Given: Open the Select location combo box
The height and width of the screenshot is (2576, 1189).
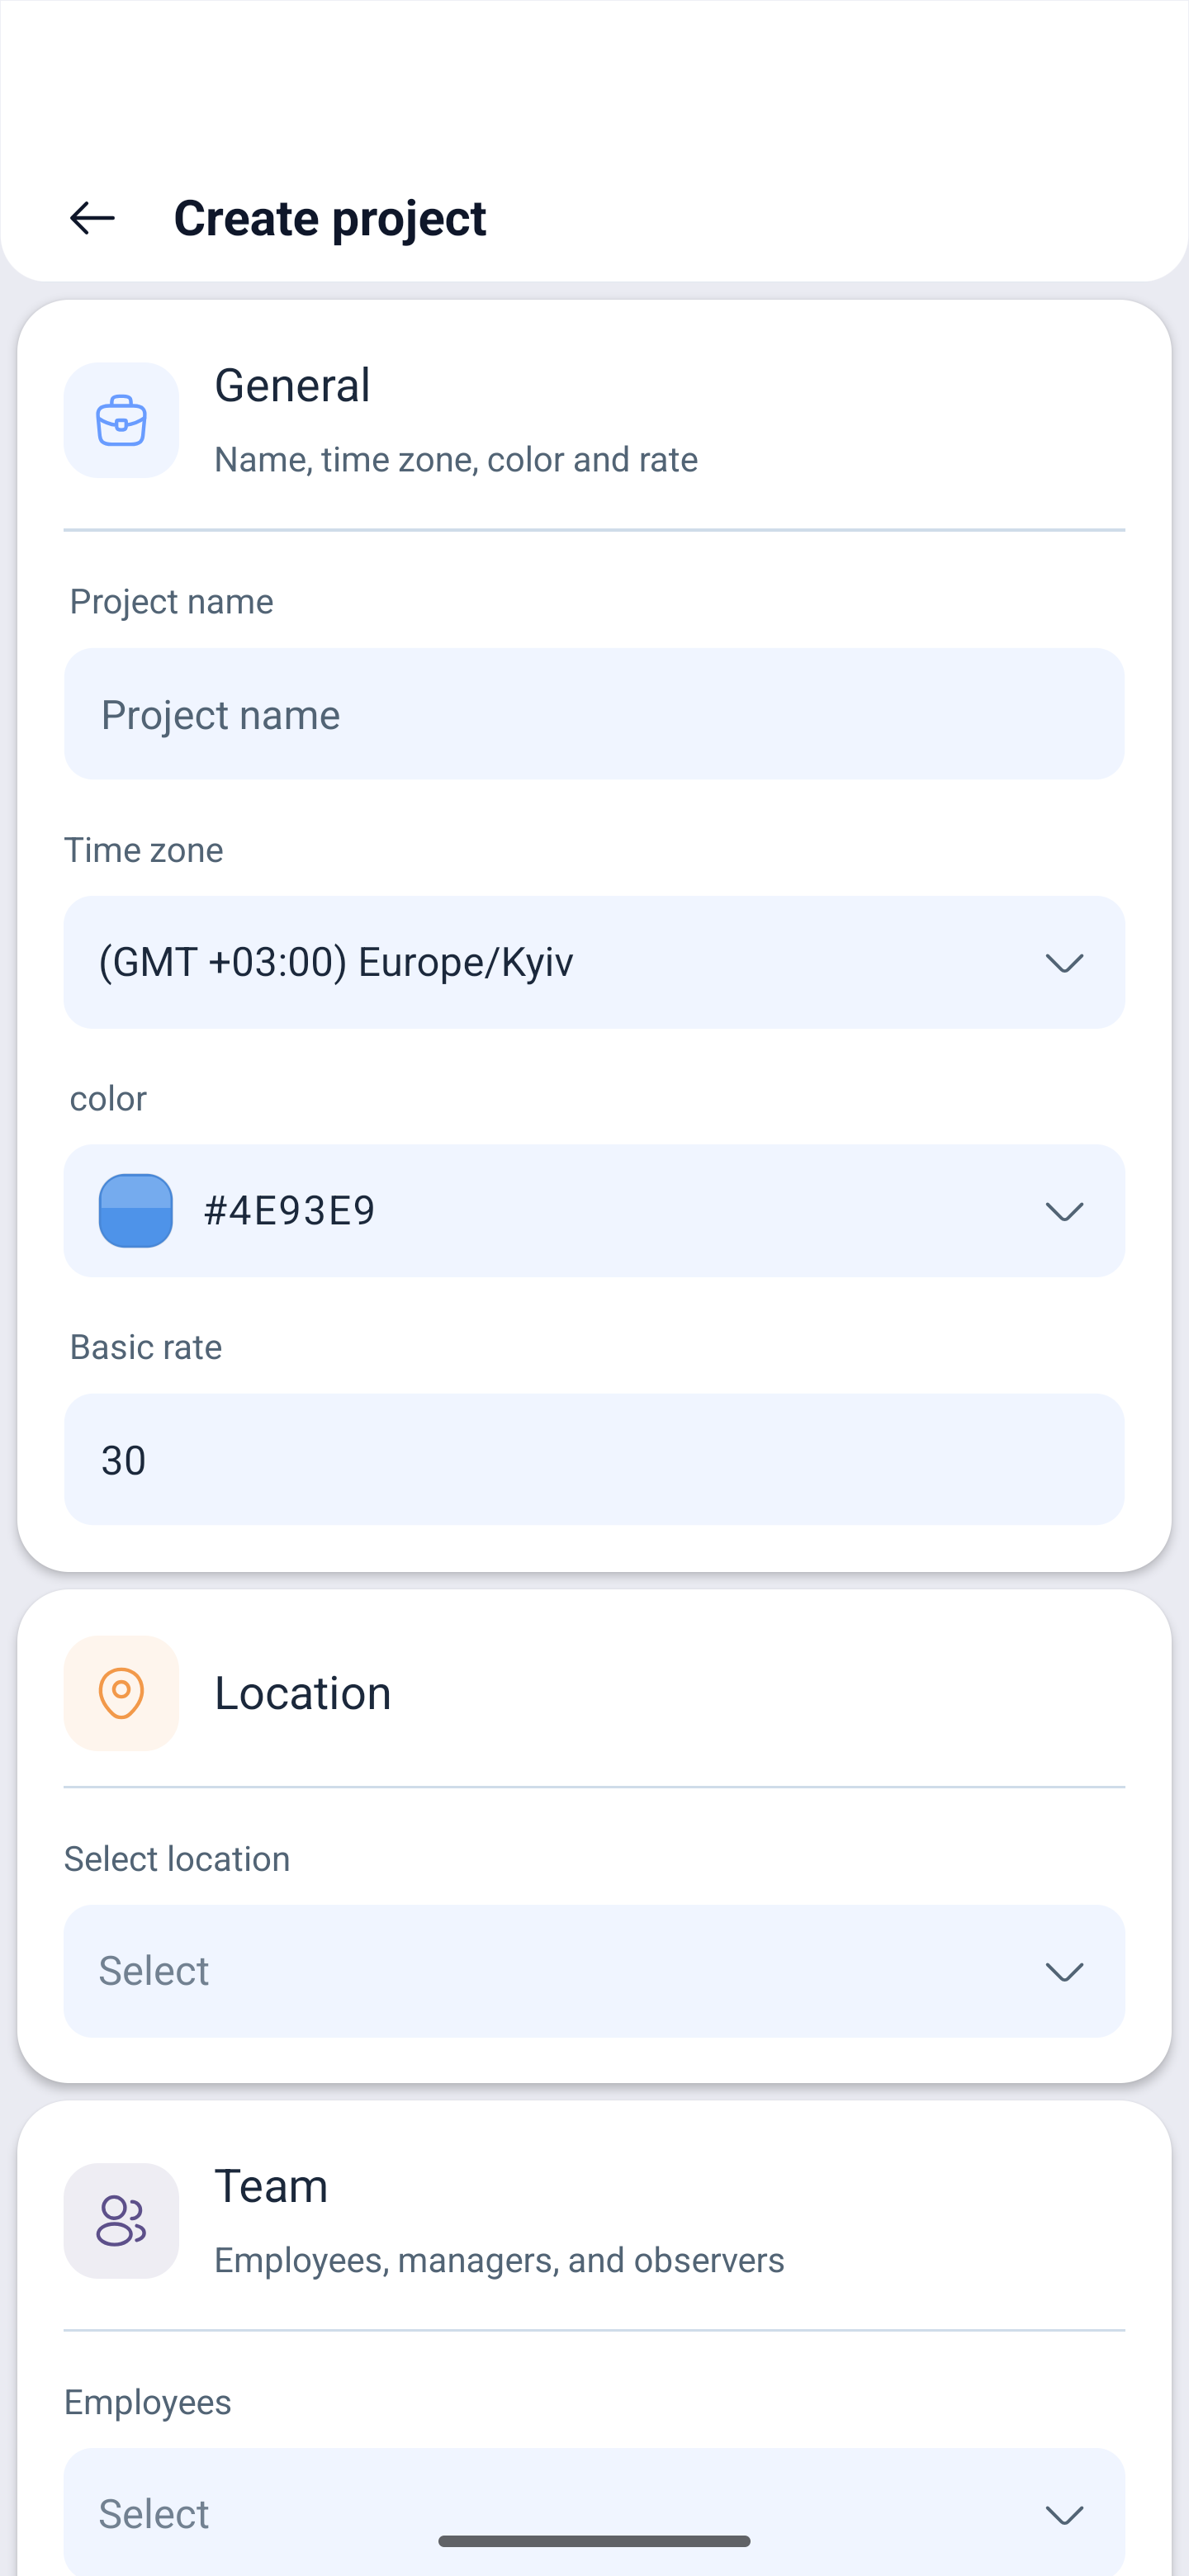Looking at the screenshot, I should pos(594,1971).
